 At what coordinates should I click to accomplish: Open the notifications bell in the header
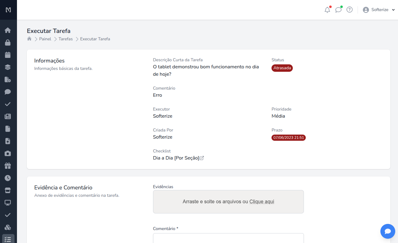pyautogui.click(x=327, y=10)
